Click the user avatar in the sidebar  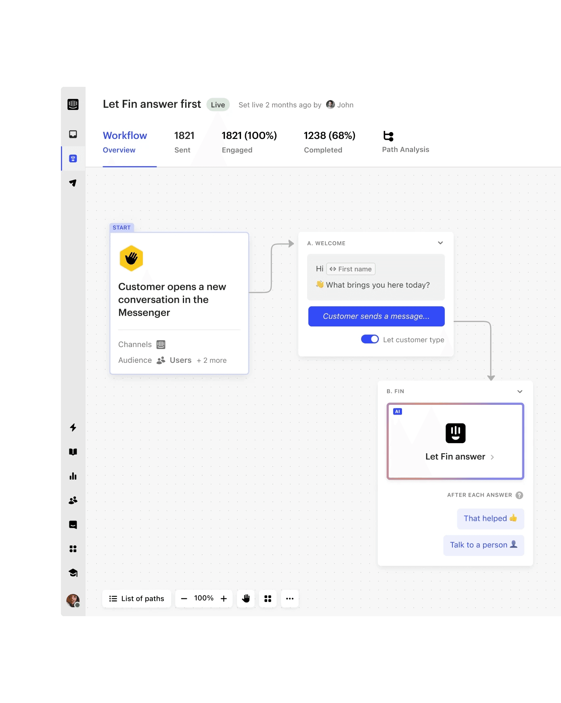point(73,600)
